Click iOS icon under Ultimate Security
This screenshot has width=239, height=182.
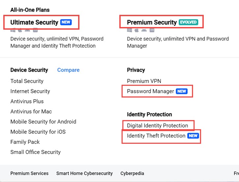pos(35,30)
